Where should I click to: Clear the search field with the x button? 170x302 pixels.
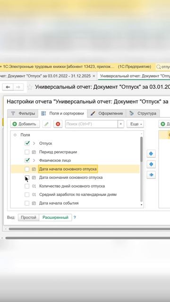pos(121,124)
